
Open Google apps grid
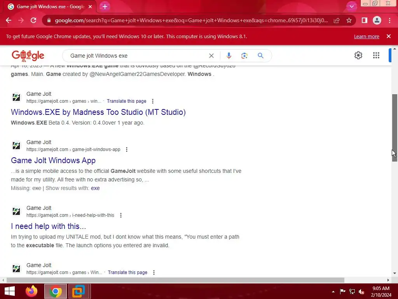tap(376, 55)
